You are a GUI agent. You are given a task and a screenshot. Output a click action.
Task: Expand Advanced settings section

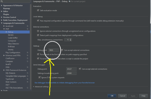[x=34, y=86]
